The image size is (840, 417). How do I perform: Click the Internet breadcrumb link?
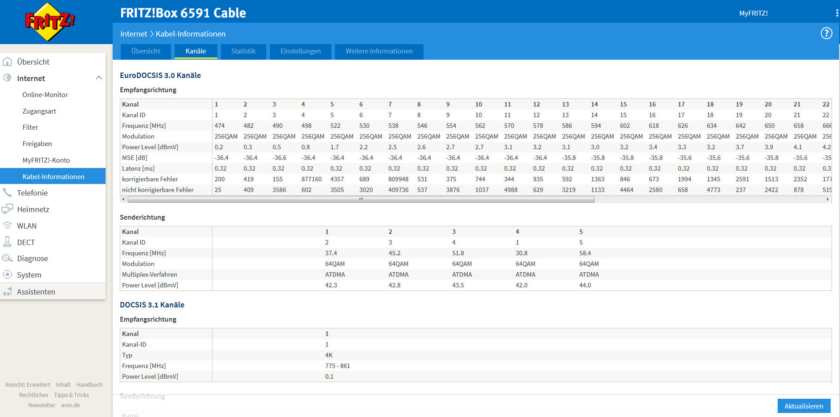134,34
